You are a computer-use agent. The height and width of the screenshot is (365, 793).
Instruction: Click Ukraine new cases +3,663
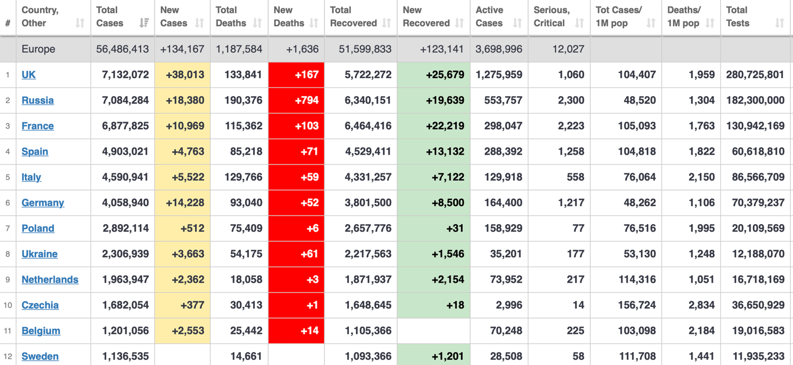coord(182,253)
